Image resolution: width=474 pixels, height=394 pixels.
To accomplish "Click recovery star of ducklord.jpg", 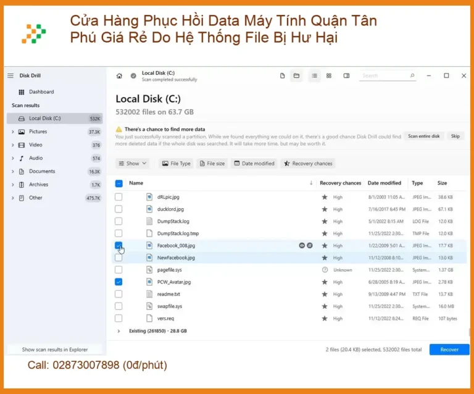I will pos(325,209).
